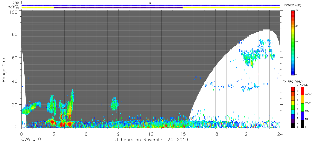Image resolution: width=315 pixels, height=145 pixels.
Task: Click the purple section of the top TX Freq bar
Action: [118, 8]
